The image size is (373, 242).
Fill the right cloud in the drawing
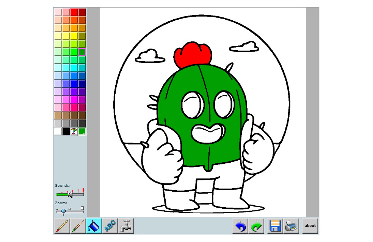[x=245, y=47]
